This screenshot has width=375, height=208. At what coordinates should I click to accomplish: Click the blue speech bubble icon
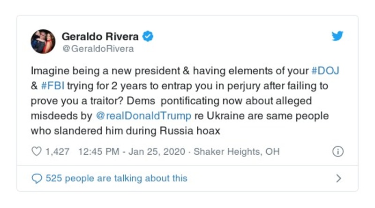(x=36, y=178)
